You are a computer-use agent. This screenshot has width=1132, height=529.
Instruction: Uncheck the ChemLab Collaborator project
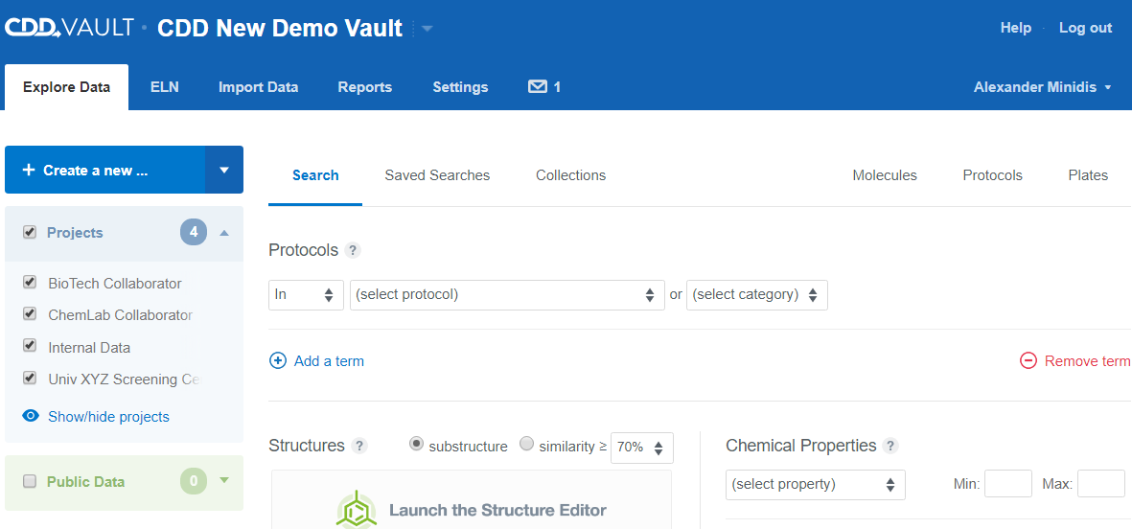tap(30, 314)
